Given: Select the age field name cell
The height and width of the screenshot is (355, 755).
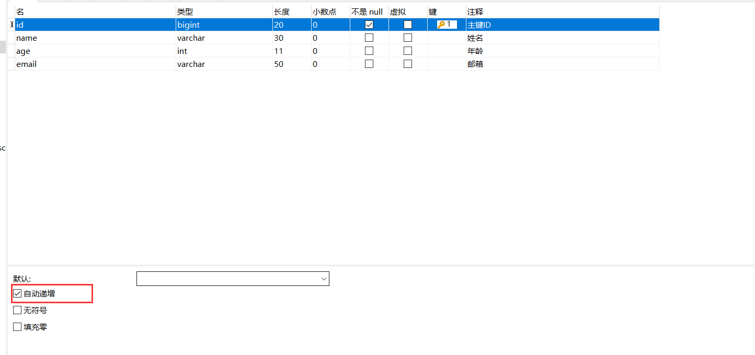Looking at the screenshot, I should tap(96, 51).
